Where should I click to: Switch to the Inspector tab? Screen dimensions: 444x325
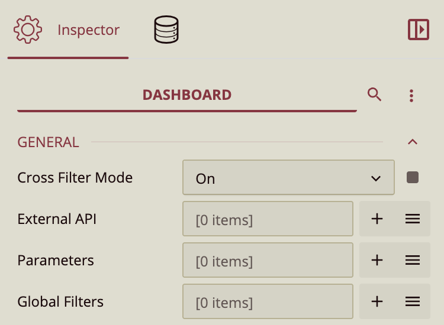pos(88,30)
